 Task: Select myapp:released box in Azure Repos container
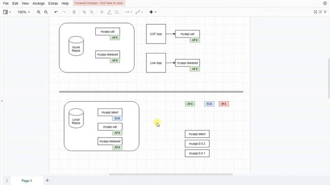pos(108,54)
